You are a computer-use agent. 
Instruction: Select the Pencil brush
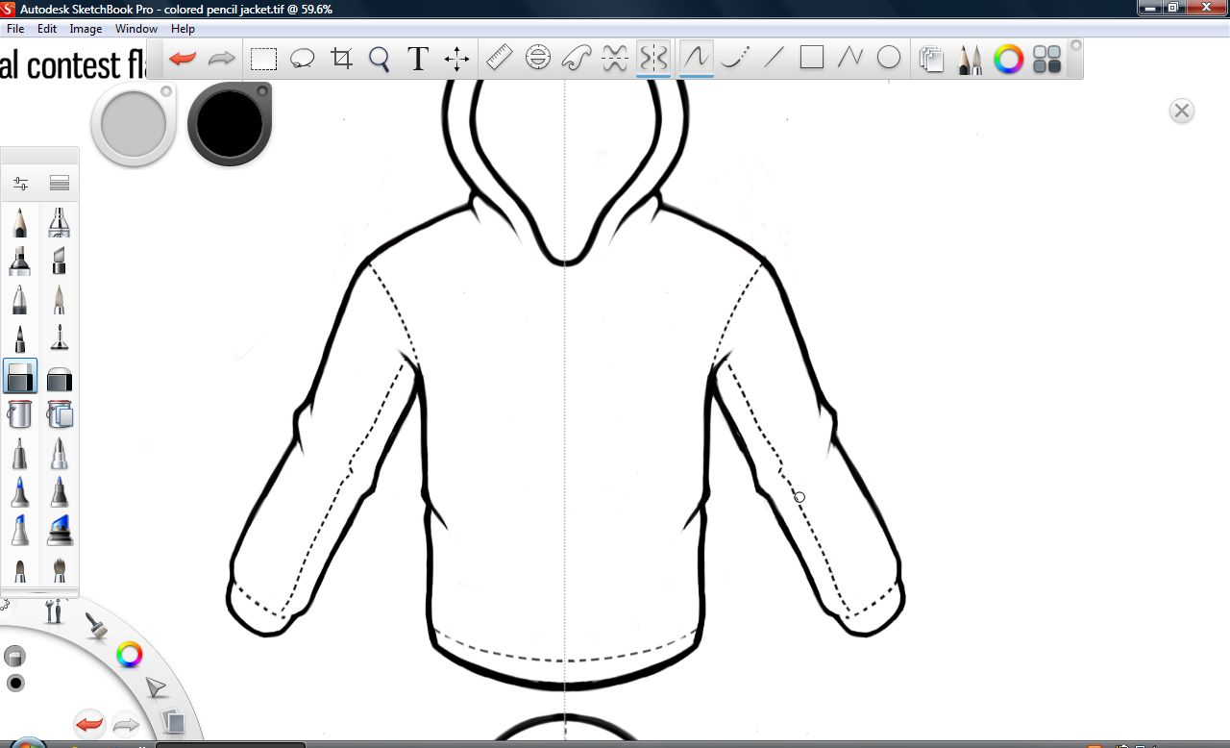point(20,222)
